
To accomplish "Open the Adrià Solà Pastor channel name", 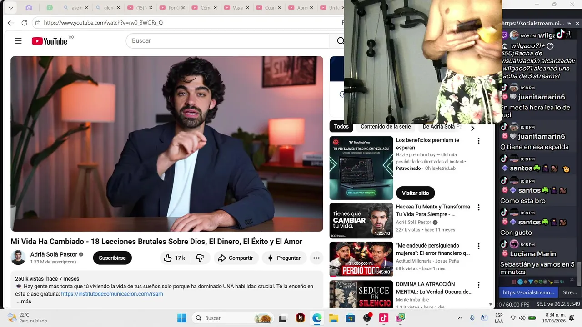I will 54,254.
